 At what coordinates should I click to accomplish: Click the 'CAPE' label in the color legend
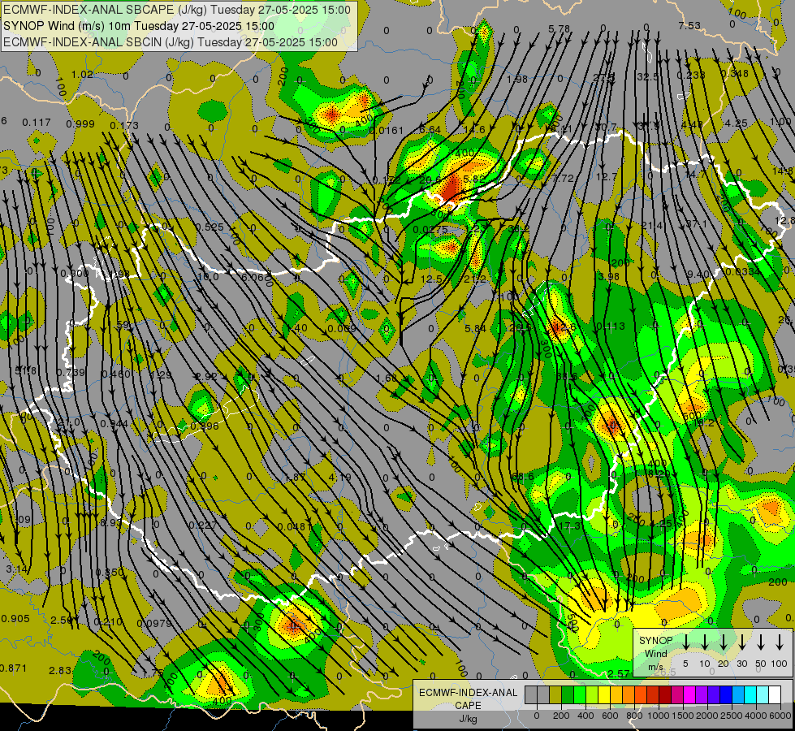pos(468,706)
